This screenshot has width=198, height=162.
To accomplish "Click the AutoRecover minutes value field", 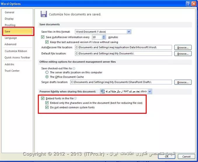I will (97, 37).
